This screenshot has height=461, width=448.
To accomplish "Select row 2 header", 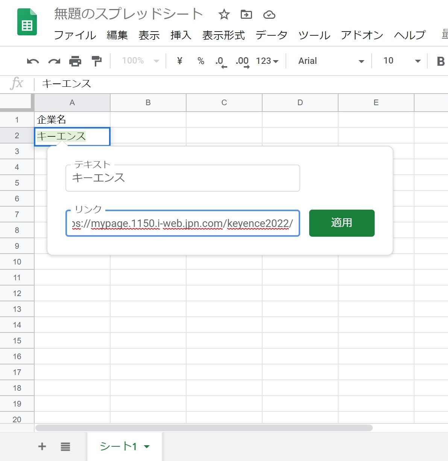I will point(17,136).
